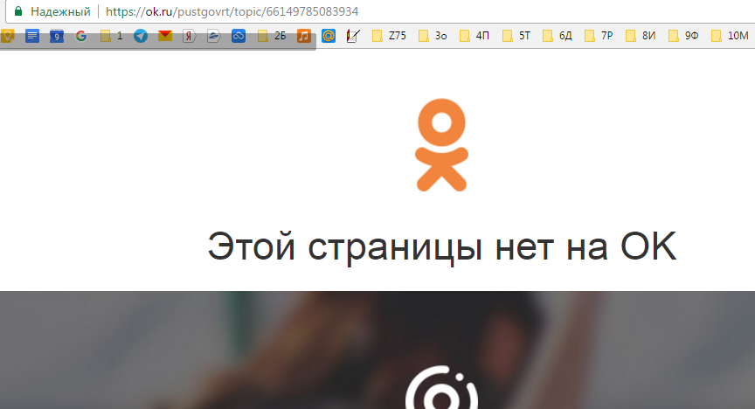Open the Telegram bookmark icon
The image size is (755, 409).
pos(141,36)
